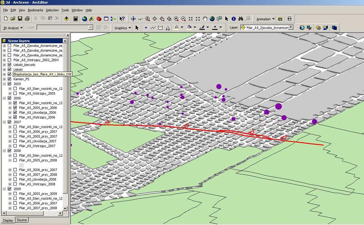This screenshot has height=225, width=364.
Task: Open the Graphics dropdown menu
Action: tap(123, 28)
